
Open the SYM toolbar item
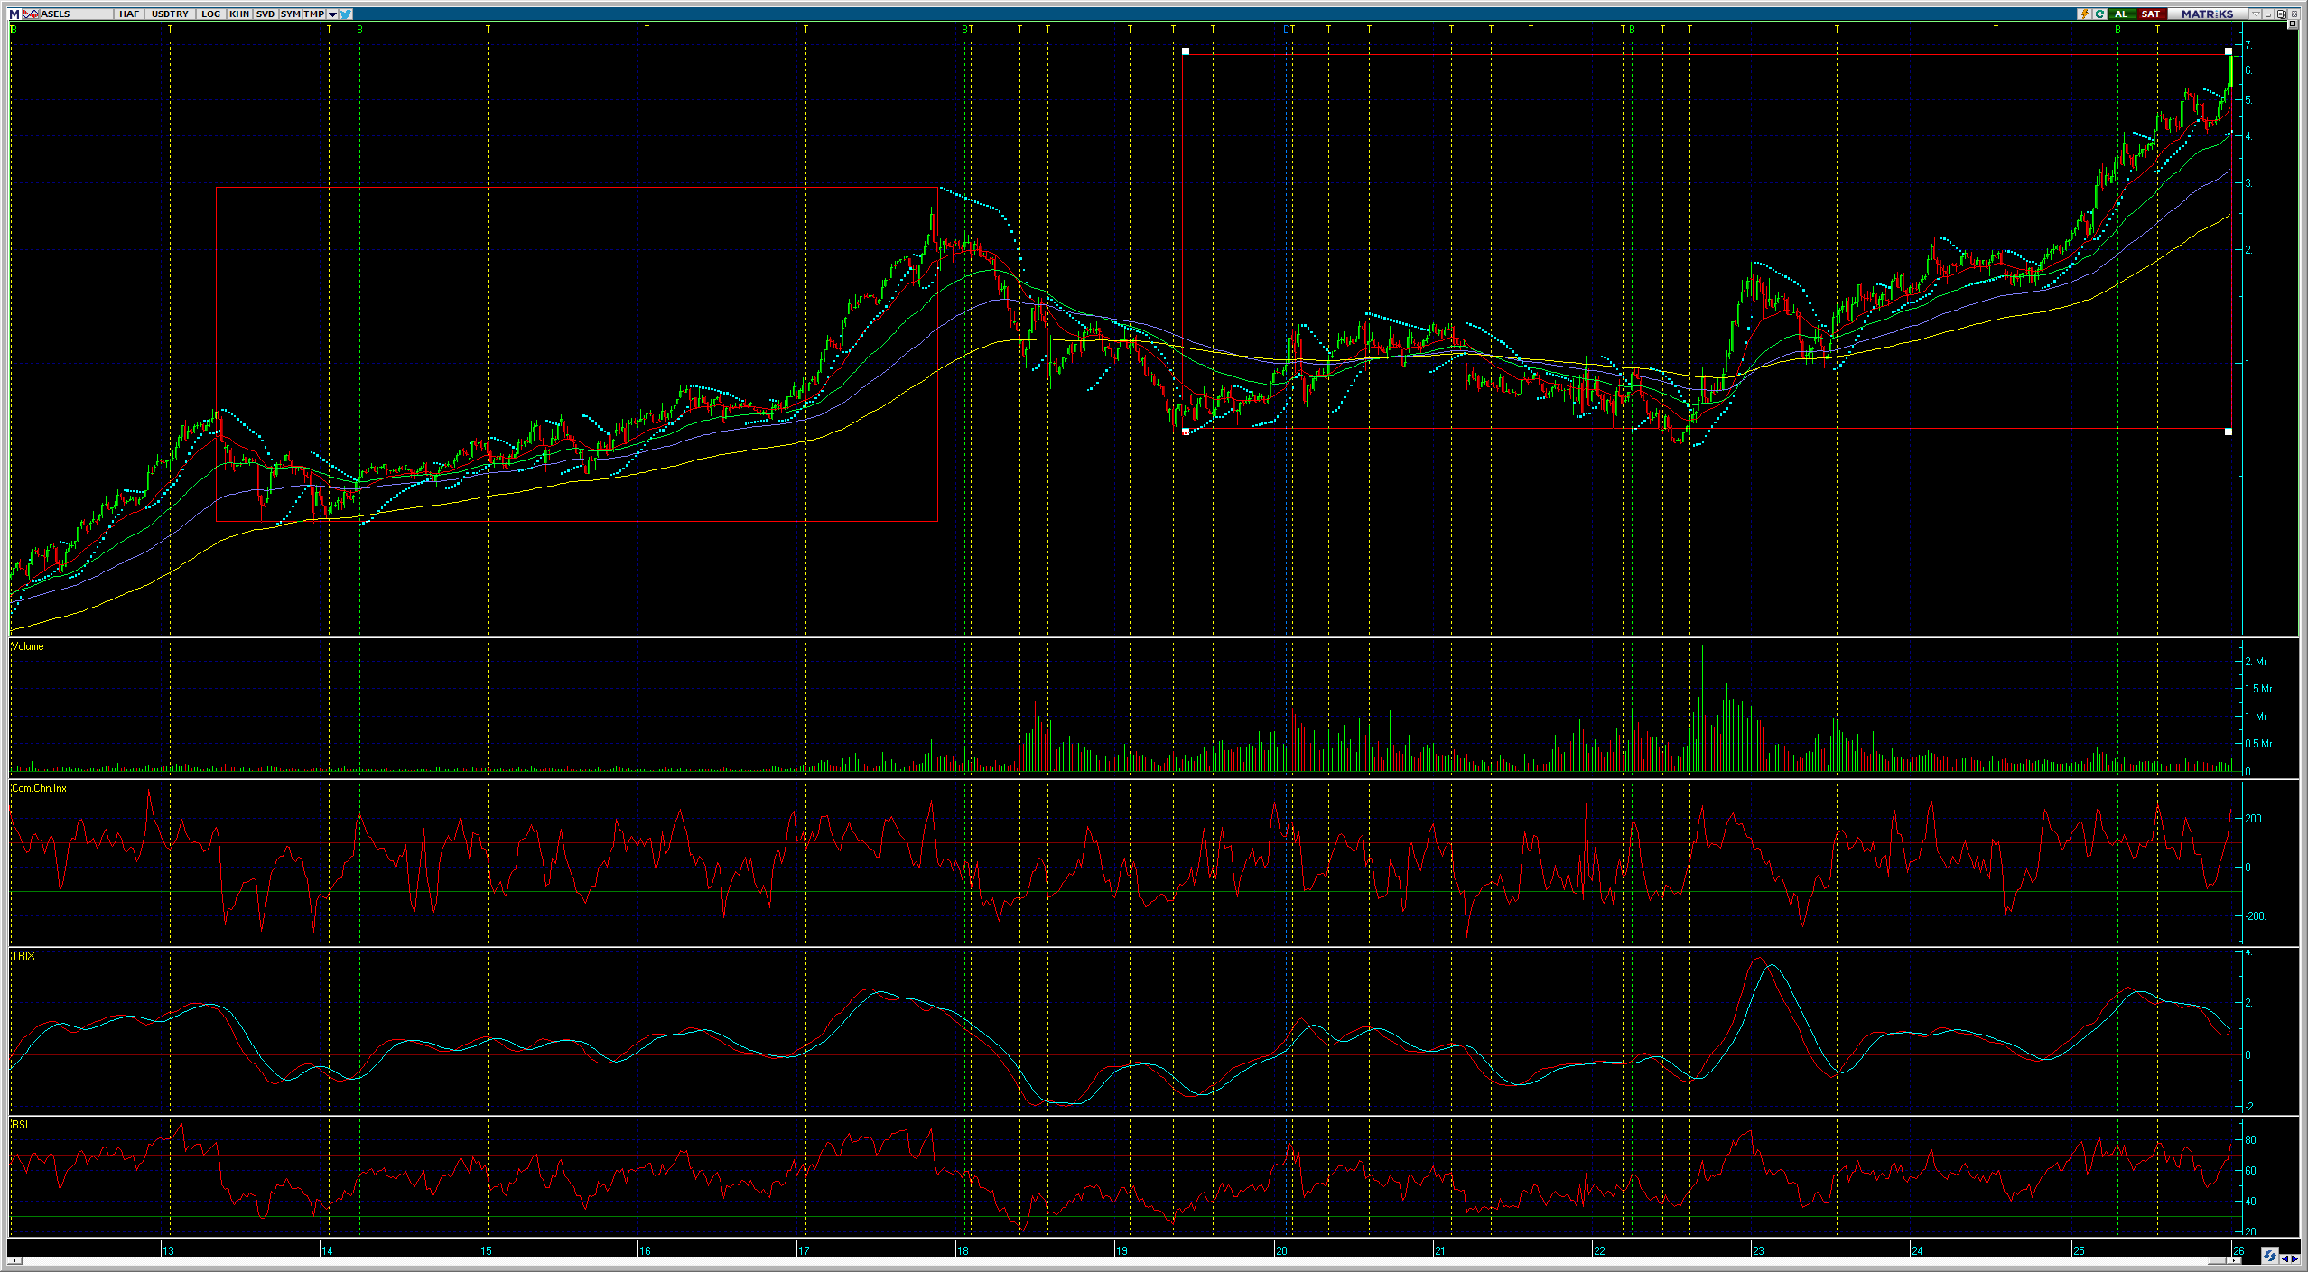[290, 14]
